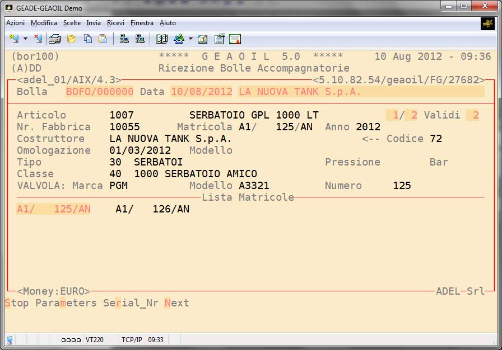This screenshot has width=502, height=350.
Task: Click the clipboard properties toolbar icon
Action: point(219,39)
